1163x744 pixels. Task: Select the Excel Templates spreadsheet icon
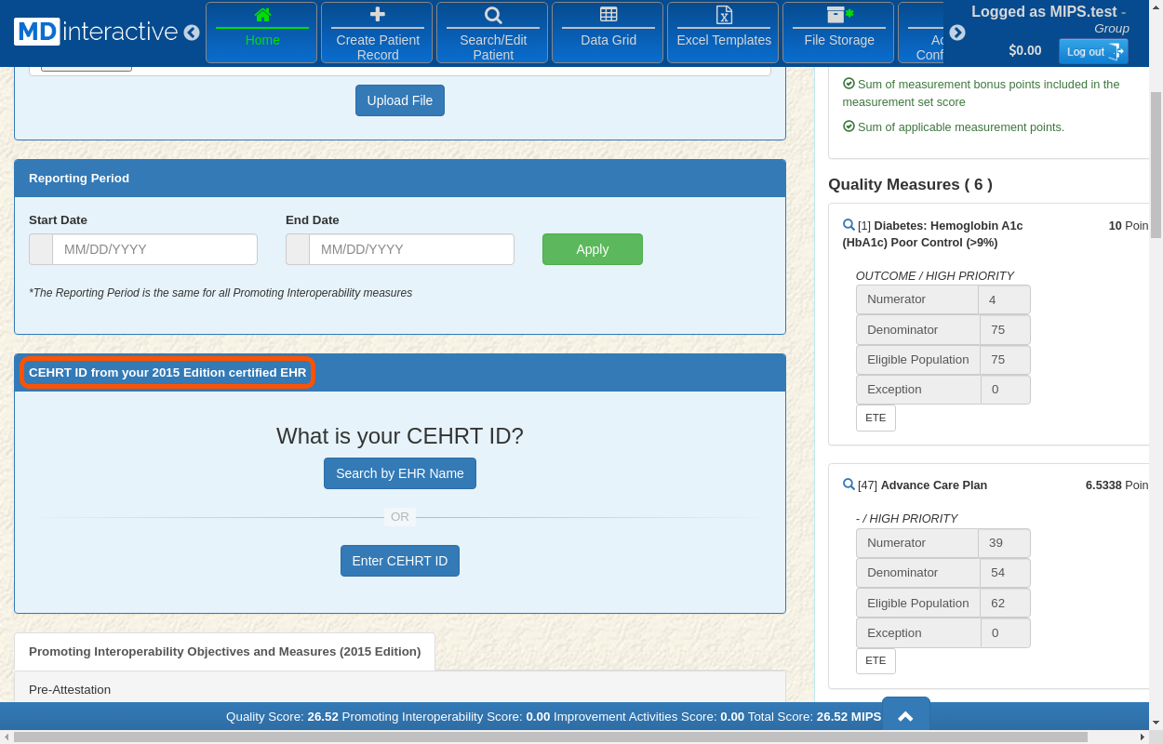point(724,15)
